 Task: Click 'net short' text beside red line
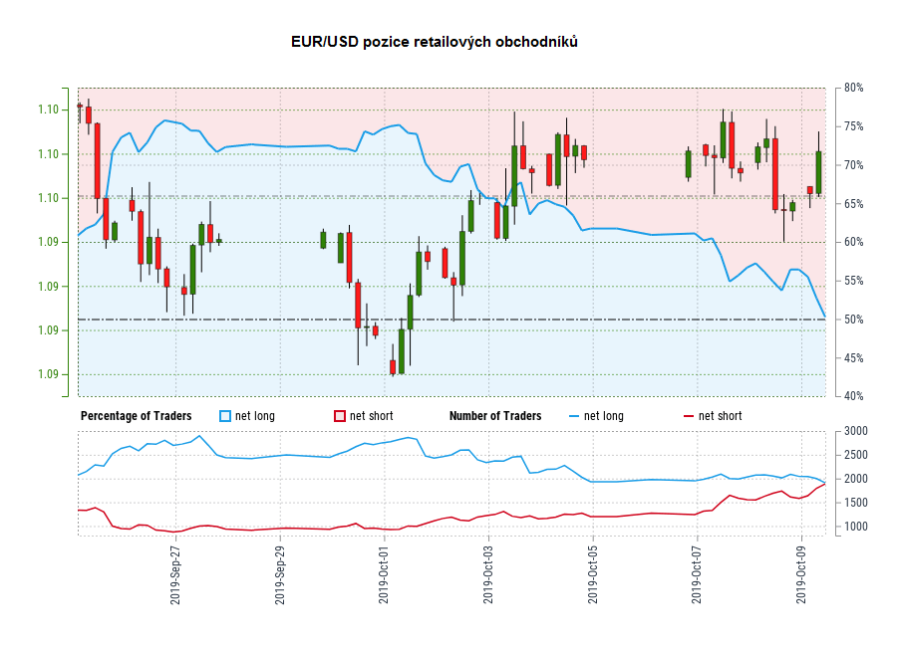pos(721,416)
